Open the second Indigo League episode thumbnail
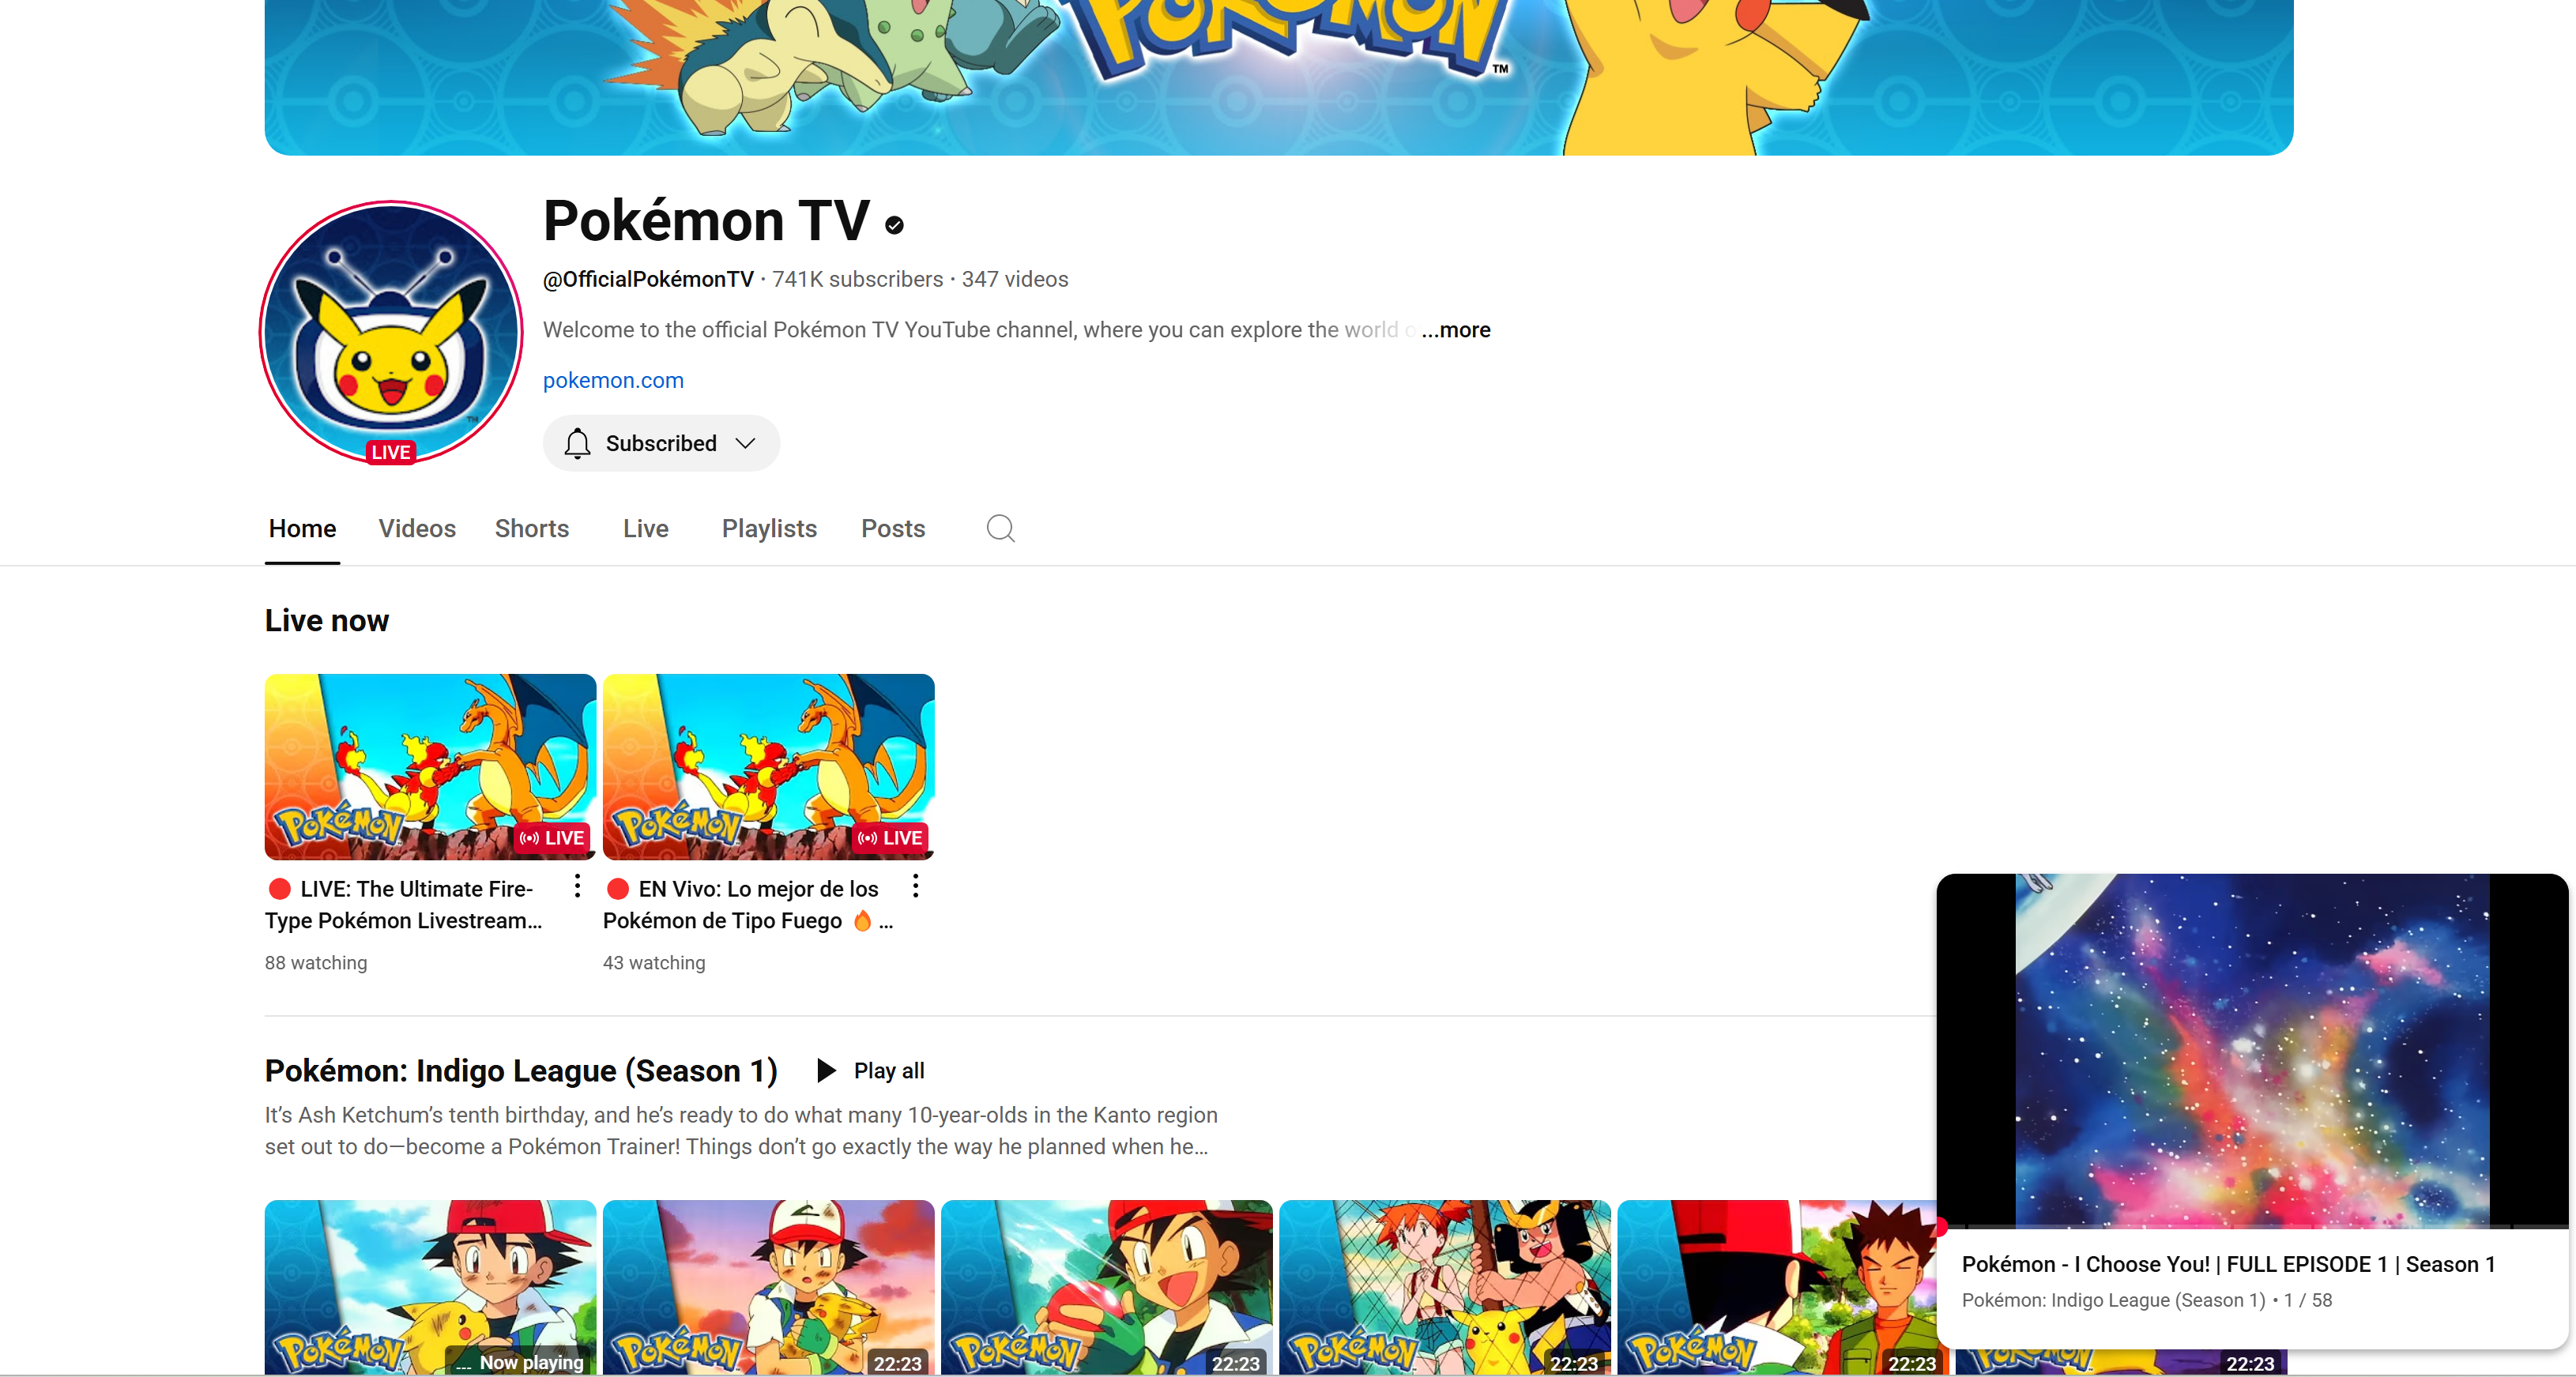The width and height of the screenshot is (2576, 1377). (768, 1287)
